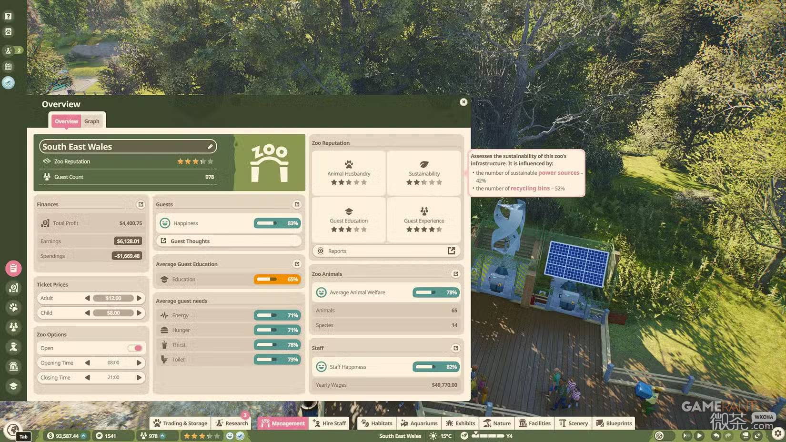786x442 pixels.
Task: Select the zoo overview clipboard icon
Action: pos(13,268)
